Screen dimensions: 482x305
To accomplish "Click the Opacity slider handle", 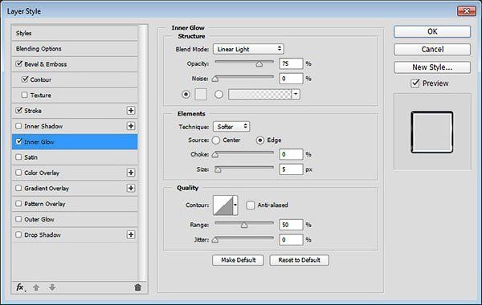I will (259, 64).
